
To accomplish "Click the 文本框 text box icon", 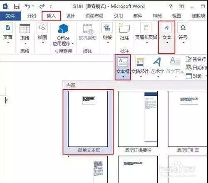I will click(123, 62).
